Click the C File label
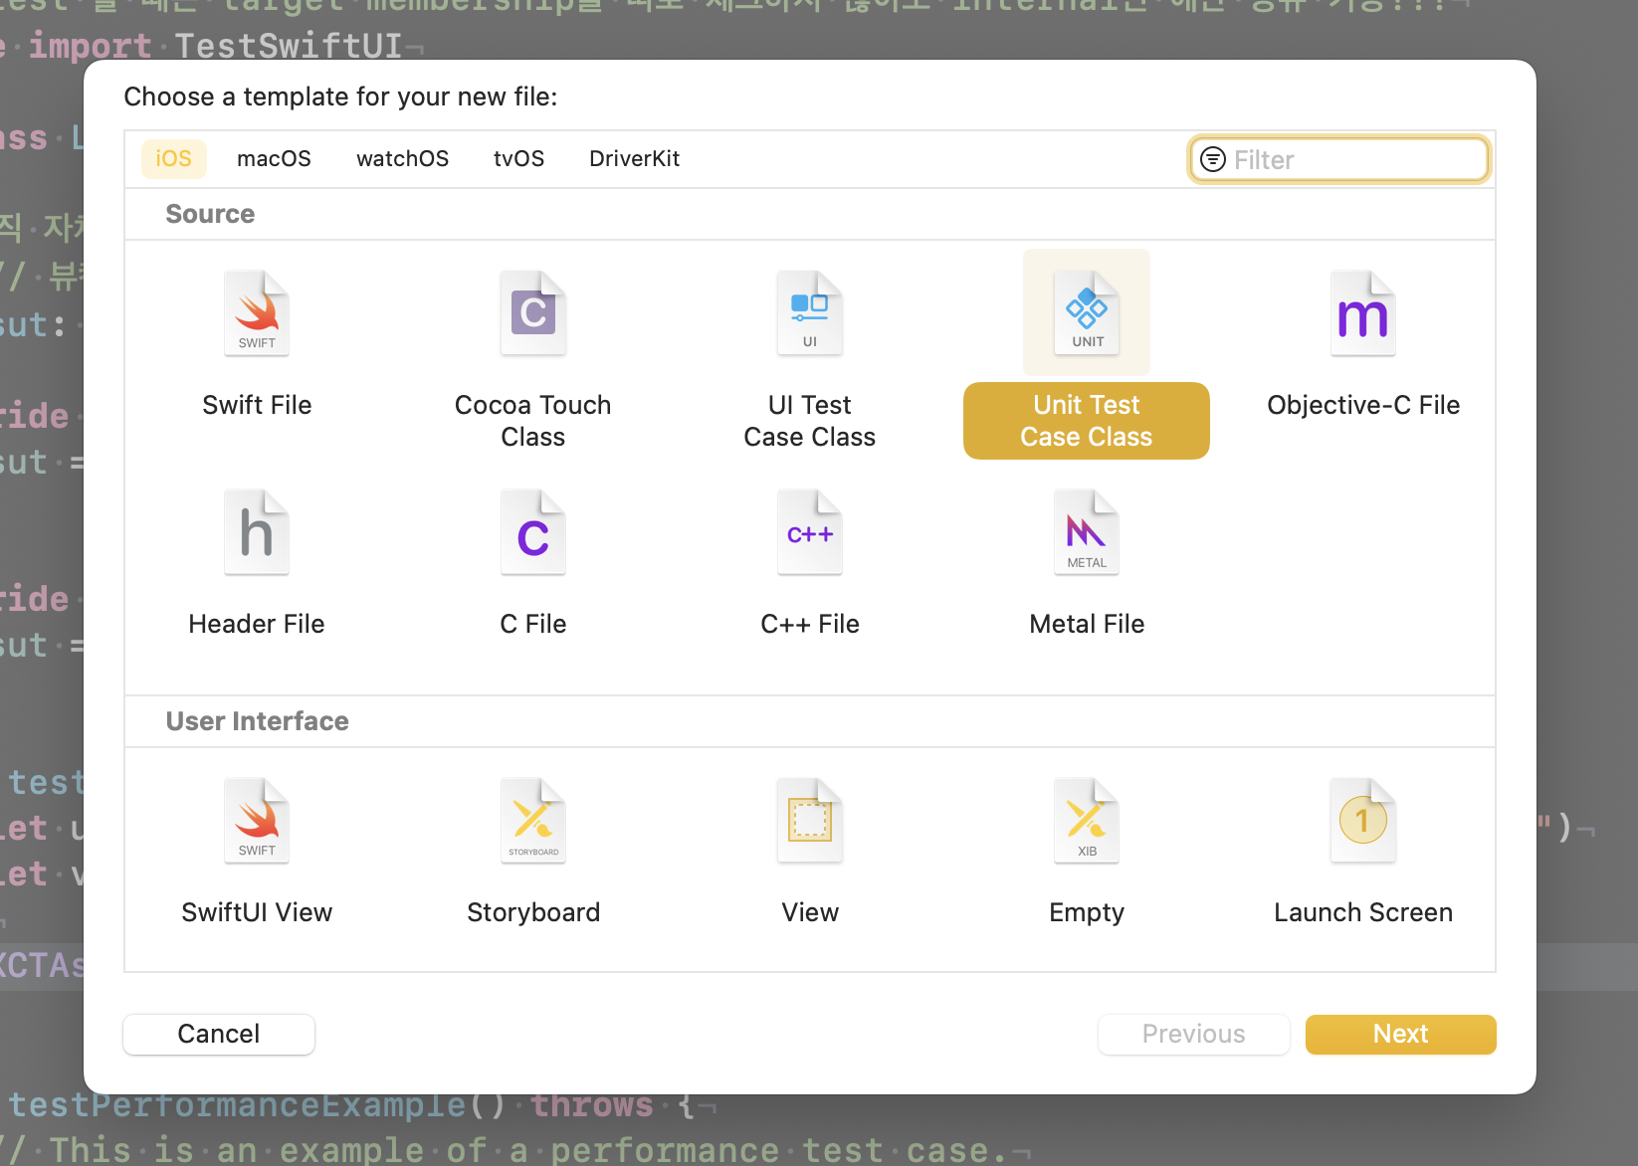Image resolution: width=1638 pixels, height=1166 pixels. click(533, 624)
